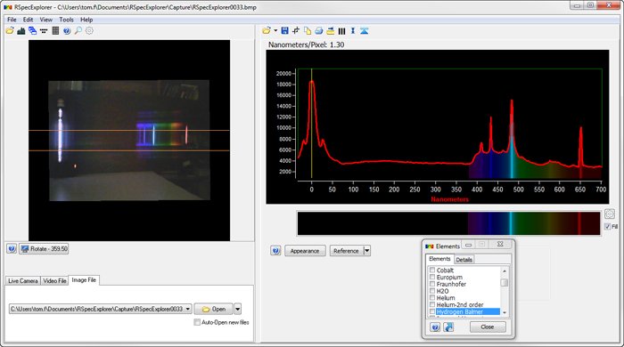
Task: Click the copy documents icon in graph toolbar
Action: 308,30
